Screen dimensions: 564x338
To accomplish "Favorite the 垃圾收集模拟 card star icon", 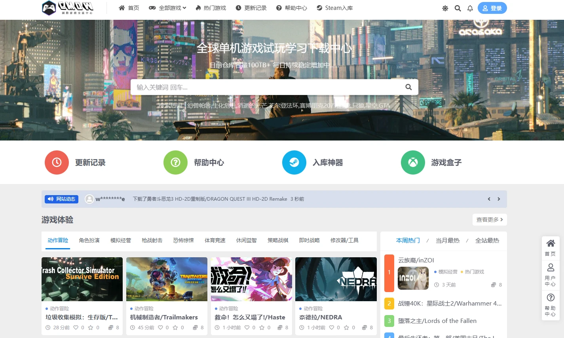I will (x=91, y=327).
